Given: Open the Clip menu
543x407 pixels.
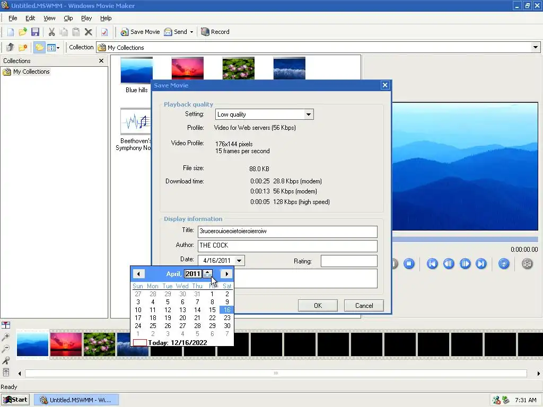Looking at the screenshot, I should 68,18.
